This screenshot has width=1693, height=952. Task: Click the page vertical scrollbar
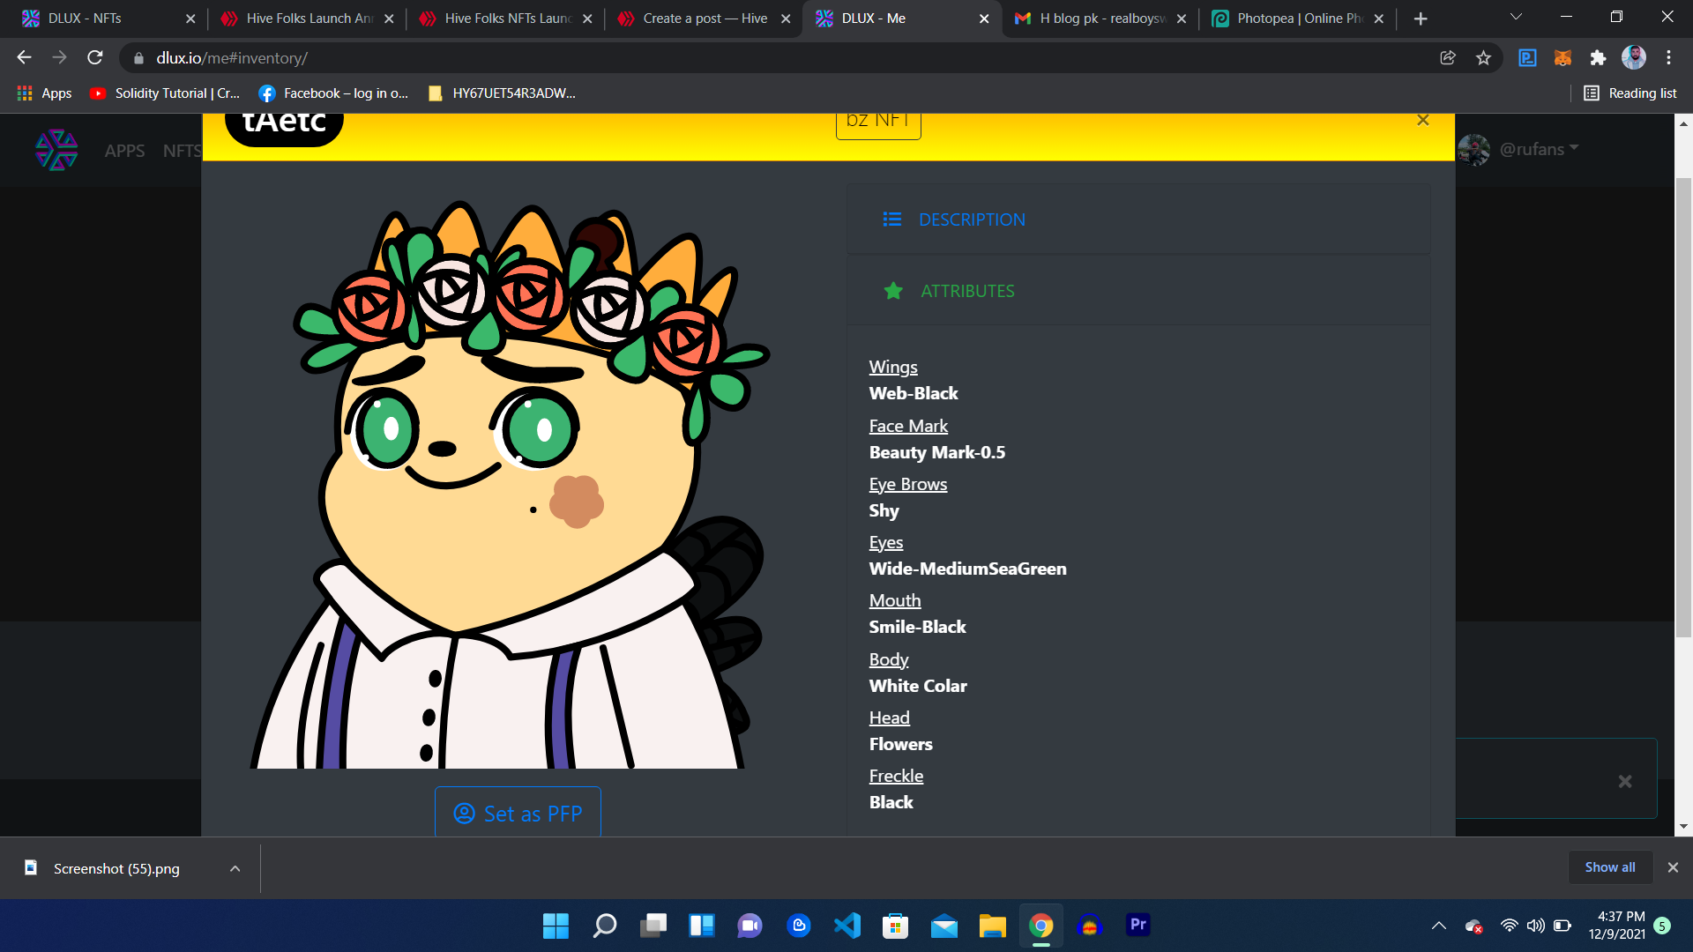coord(1683,405)
